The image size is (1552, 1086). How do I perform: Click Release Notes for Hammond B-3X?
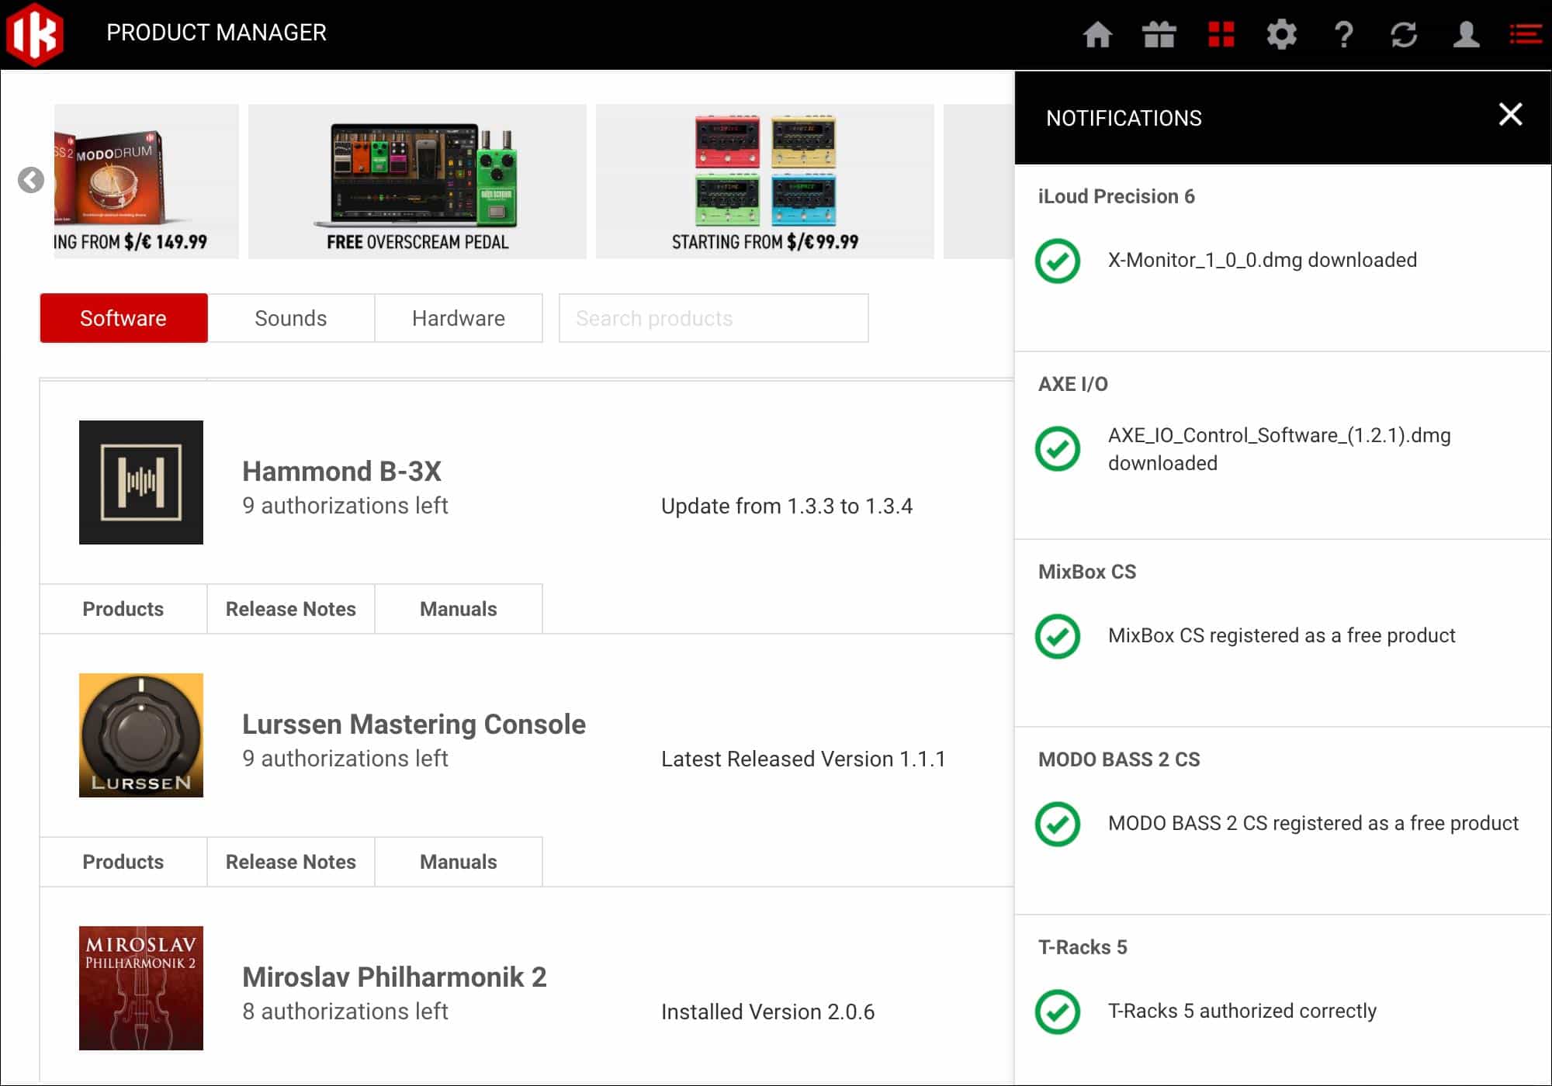click(290, 608)
